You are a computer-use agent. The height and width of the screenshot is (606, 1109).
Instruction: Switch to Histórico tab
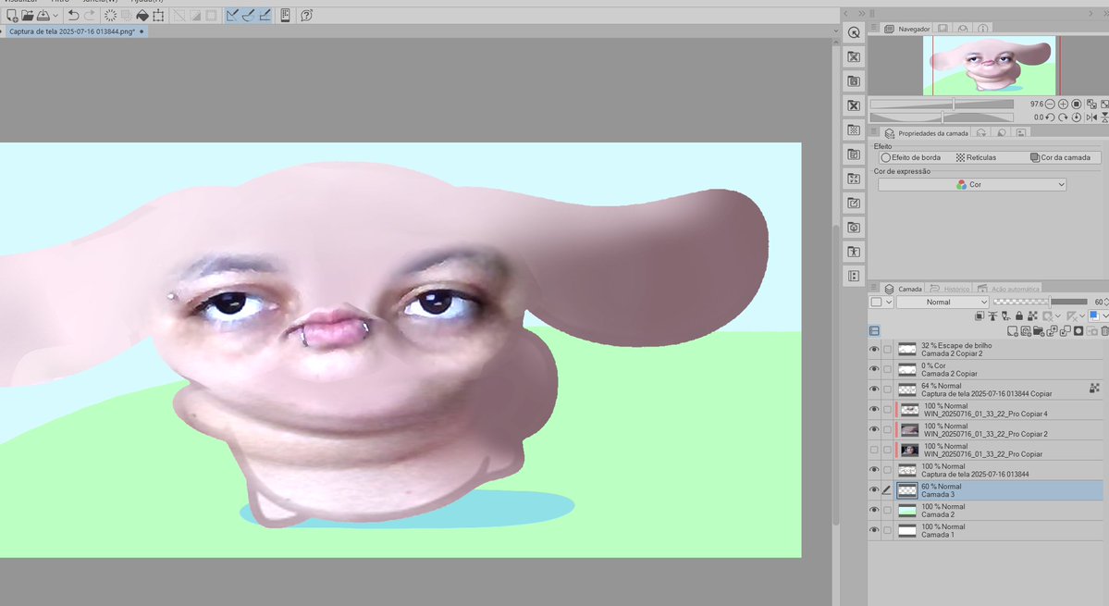[950, 289]
